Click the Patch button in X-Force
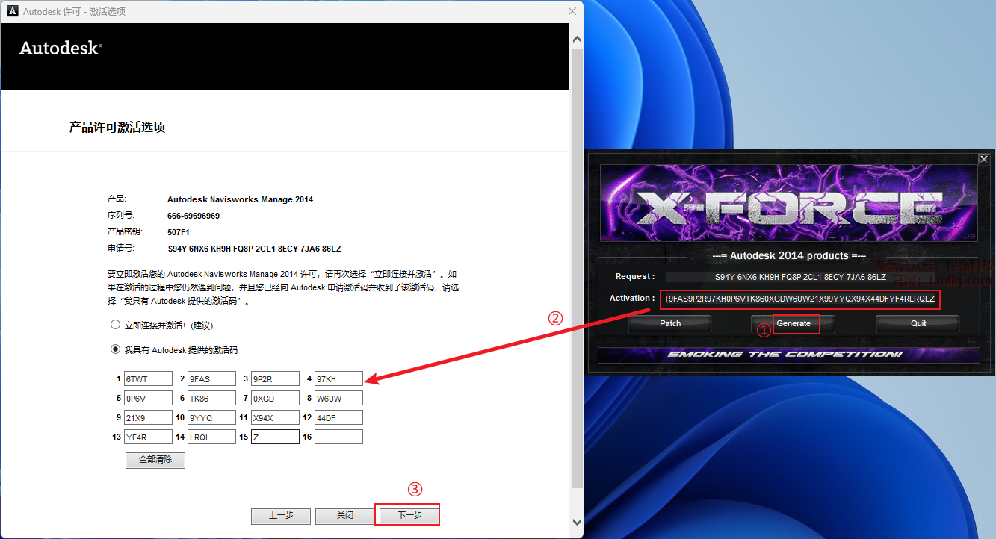 click(x=670, y=323)
